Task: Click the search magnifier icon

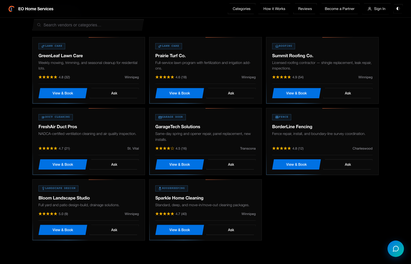Action: 39,25
